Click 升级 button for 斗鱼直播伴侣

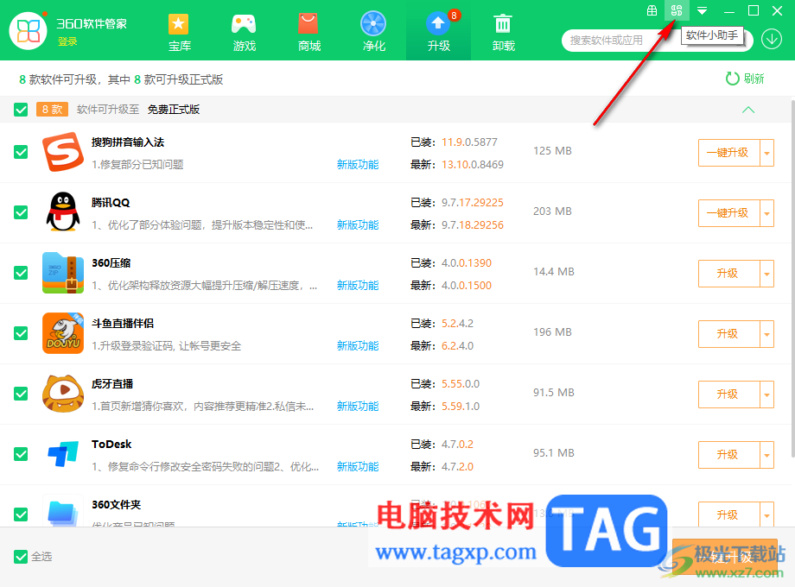click(728, 334)
